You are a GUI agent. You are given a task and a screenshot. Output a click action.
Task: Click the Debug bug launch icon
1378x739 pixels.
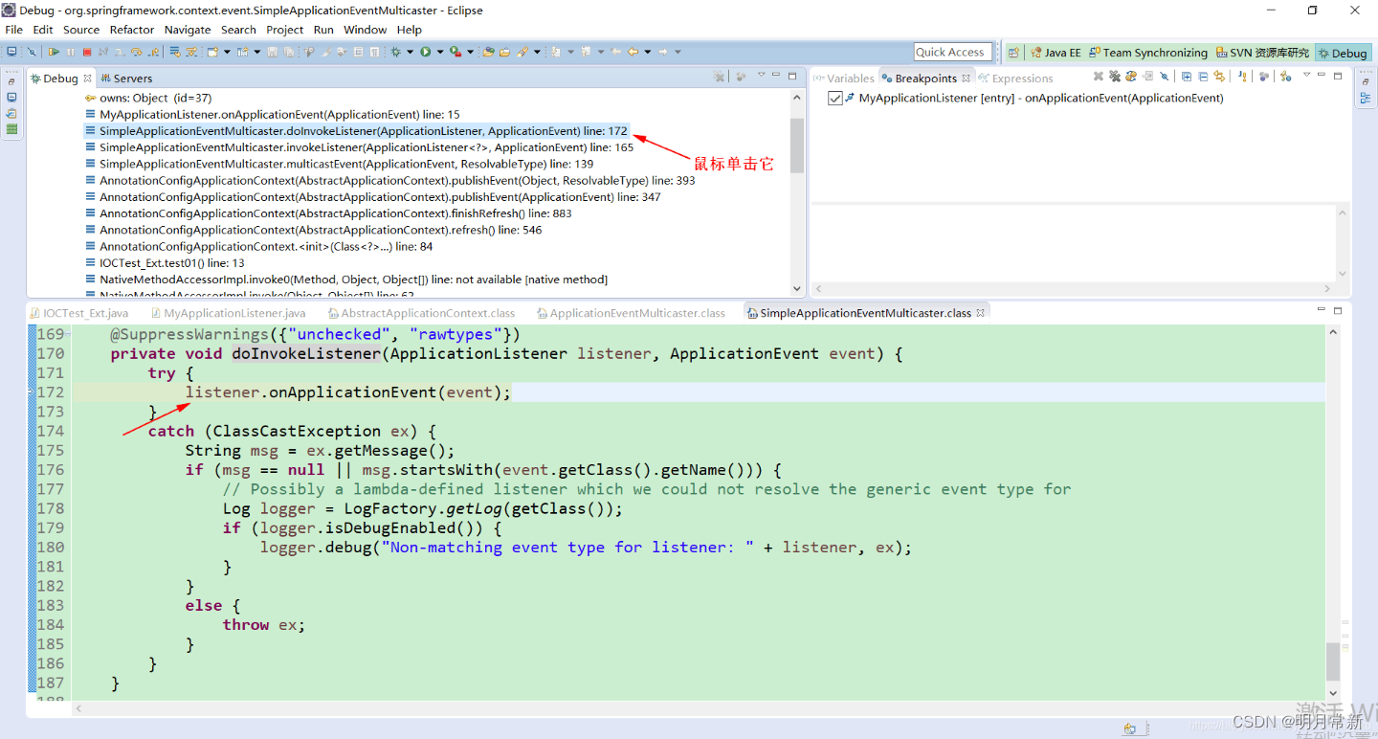(x=395, y=52)
